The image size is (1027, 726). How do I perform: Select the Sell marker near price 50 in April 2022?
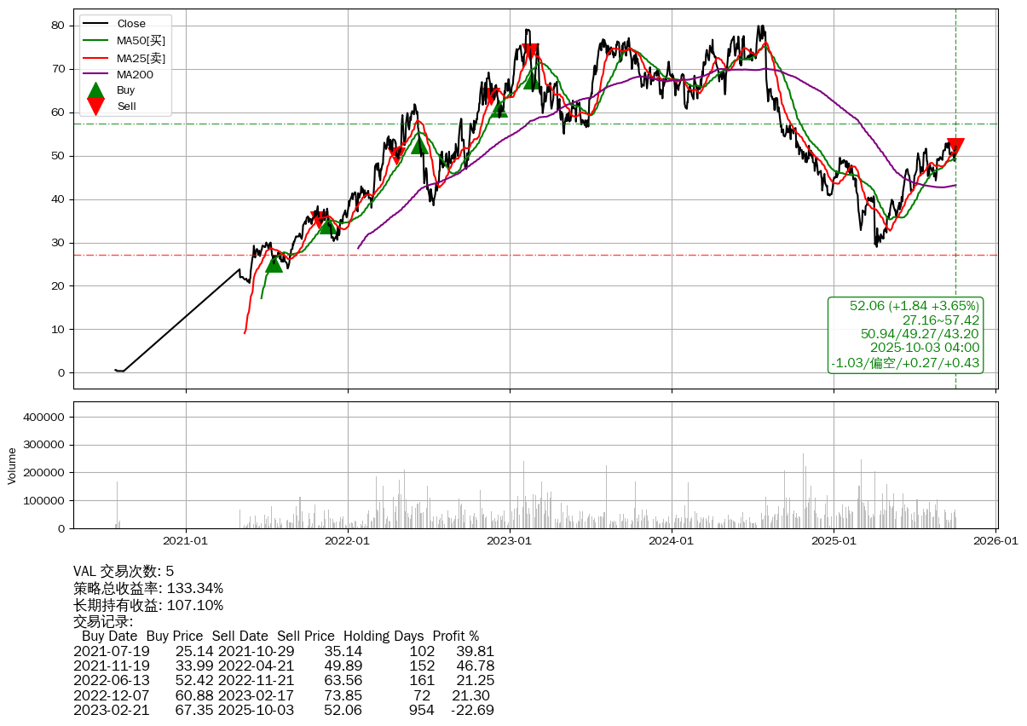click(x=395, y=155)
